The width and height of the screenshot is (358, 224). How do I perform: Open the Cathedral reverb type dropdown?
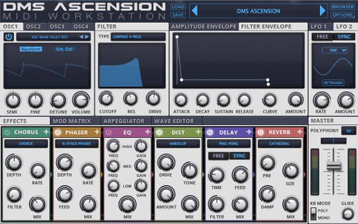coord(279,144)
